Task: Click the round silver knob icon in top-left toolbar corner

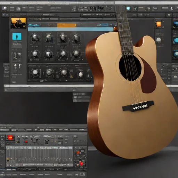Action: pos(5,8)
